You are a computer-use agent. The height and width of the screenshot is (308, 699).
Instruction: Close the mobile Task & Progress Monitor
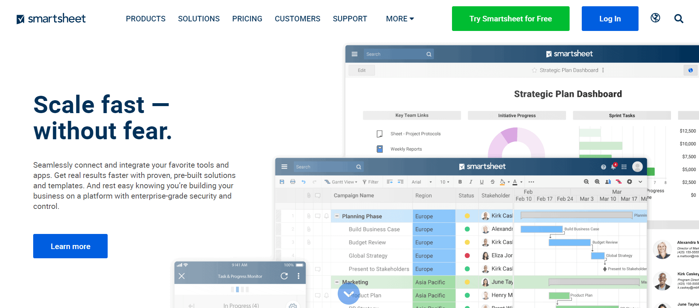(x=182, y=276)
